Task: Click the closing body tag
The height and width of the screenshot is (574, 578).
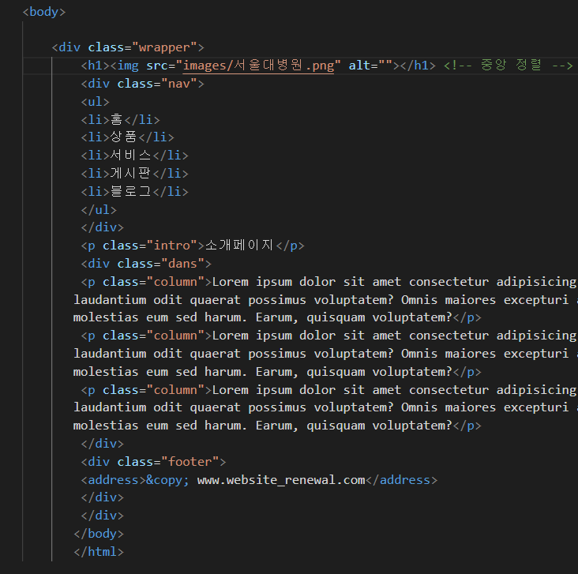Action: pos(99,534)
